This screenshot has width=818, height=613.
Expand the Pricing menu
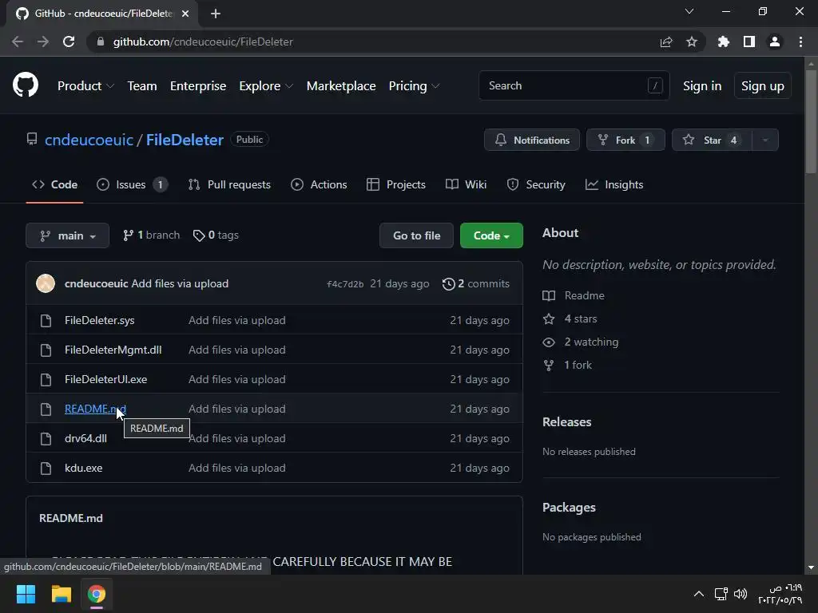click(x=415, y=86)
